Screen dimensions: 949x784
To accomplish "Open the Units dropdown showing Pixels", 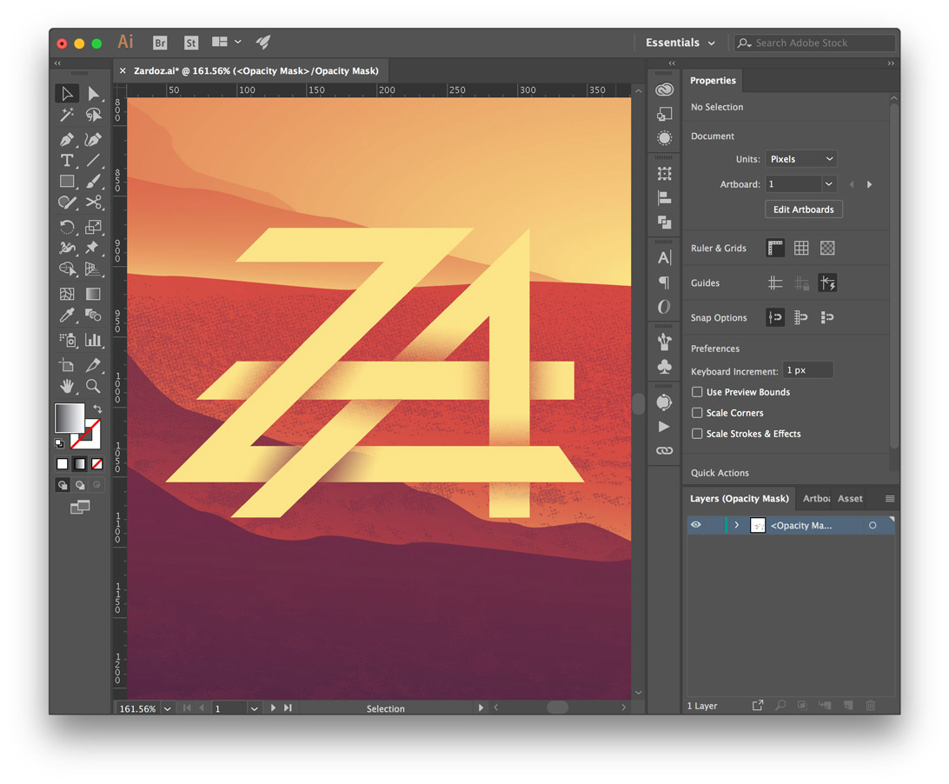I will [801, 159].
